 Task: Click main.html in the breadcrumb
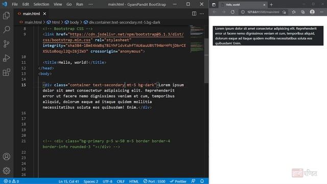click(33, 22)
